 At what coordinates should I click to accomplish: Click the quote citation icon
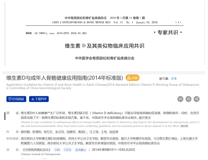point(180,99)
